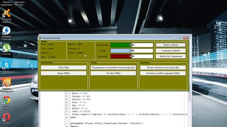Open the µTorrent desktop icon
Image resolution: width=227 pixels, height=127 pixels.
click(6, 49)
